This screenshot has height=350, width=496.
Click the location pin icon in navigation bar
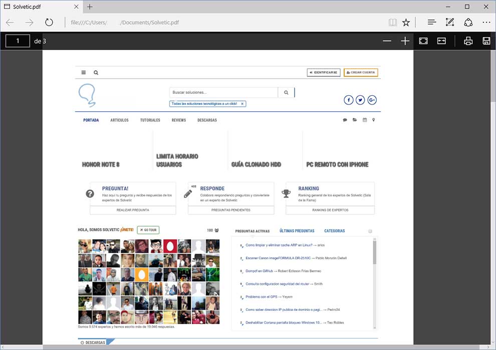pyautogui.click(x=374, y=120)
